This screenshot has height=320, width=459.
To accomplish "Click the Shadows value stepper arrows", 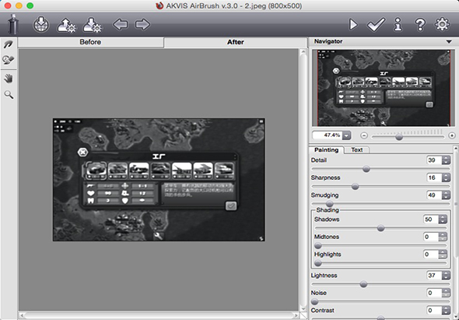I will pos(443,220).
